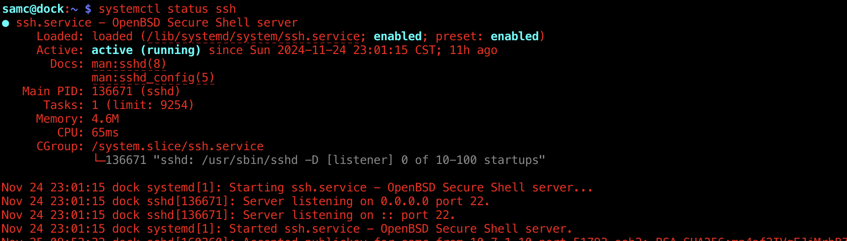Click the 'enabled' word after preset

click(x=515, y=36)
